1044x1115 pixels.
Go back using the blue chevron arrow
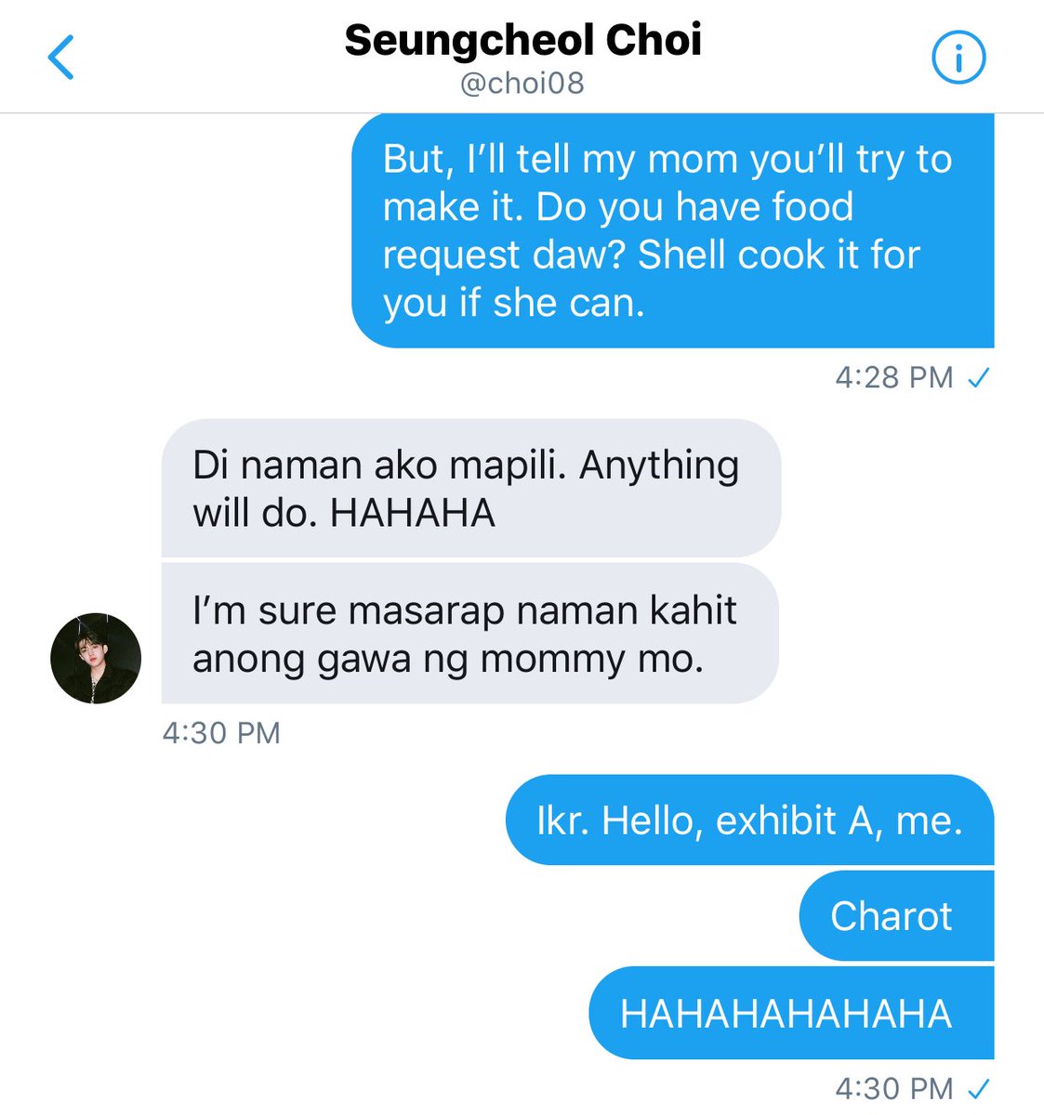[x=61, y=59]
